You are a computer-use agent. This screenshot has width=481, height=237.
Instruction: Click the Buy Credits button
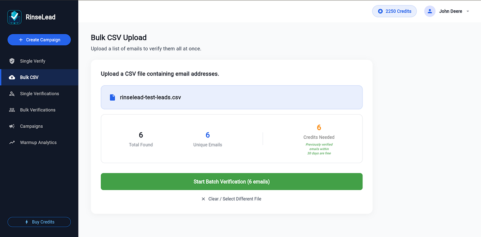pos(39,222)
